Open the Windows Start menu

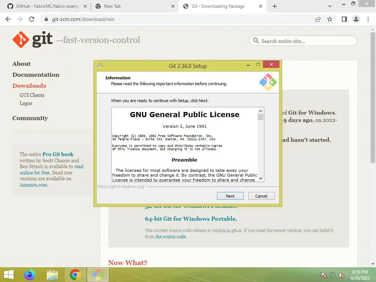[9, 275]
